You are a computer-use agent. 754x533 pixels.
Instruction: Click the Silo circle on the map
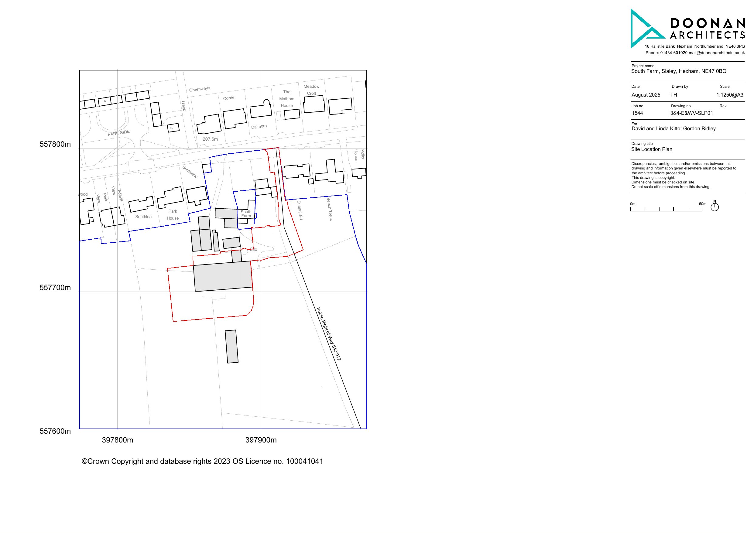[244, 251]
